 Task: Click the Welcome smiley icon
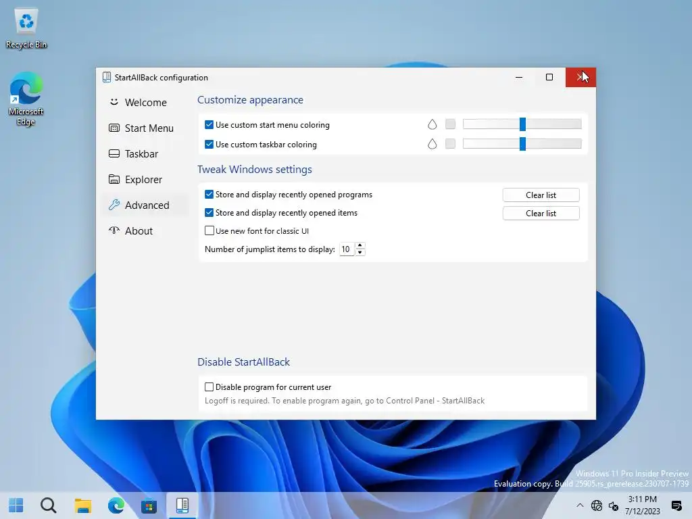coord(114,102)
